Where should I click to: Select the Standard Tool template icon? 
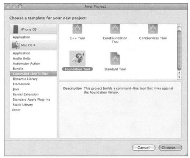(x=115, y=58)
